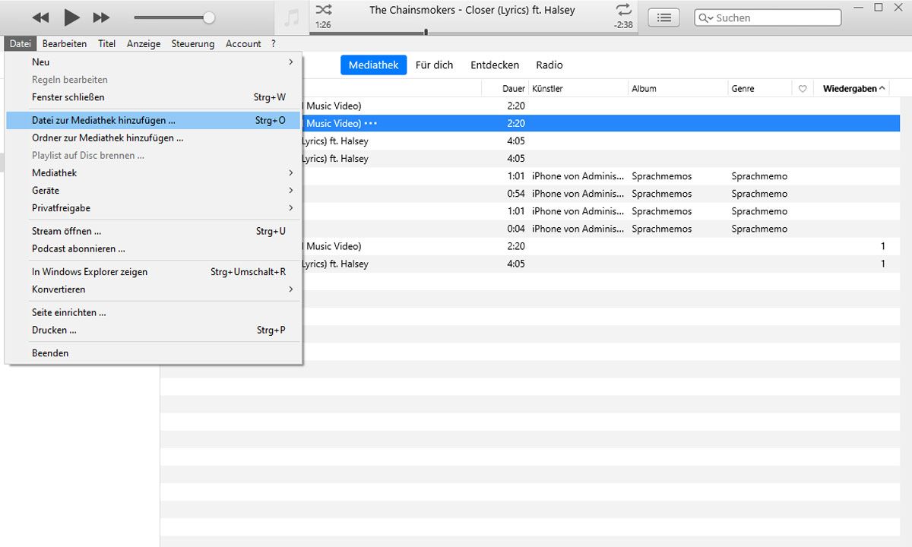Click the volume slider knob
Image resolution: width=912 pixels, height=547 pixels.
coord(209,17)
